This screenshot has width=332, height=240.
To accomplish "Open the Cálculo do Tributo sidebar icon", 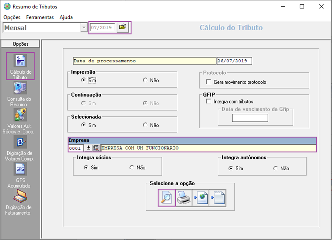I will (x=20, y=60).
